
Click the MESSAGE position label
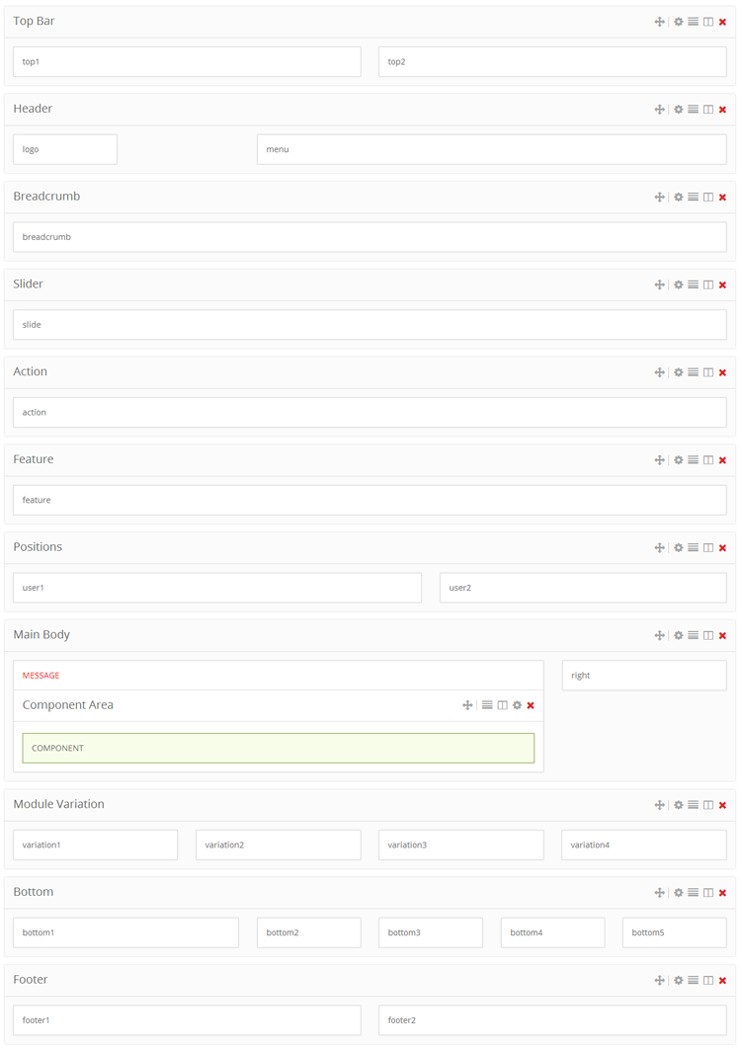tap(41, 676)
